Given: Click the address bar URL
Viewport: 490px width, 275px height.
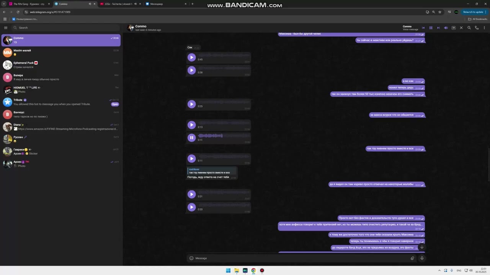Looking at the screenshot, I should (50, 12).
